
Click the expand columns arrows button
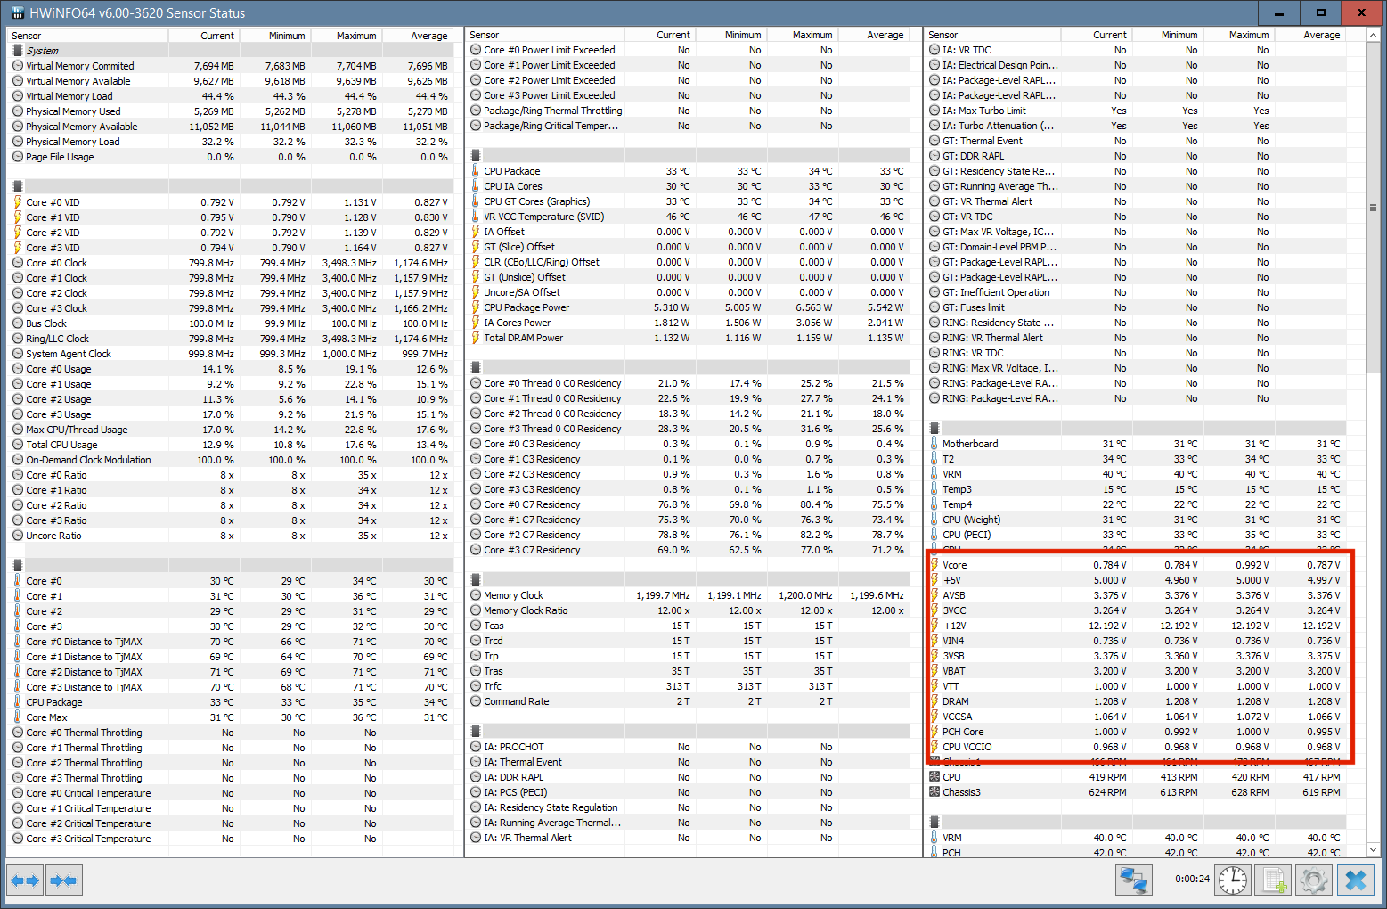point(25,880)
